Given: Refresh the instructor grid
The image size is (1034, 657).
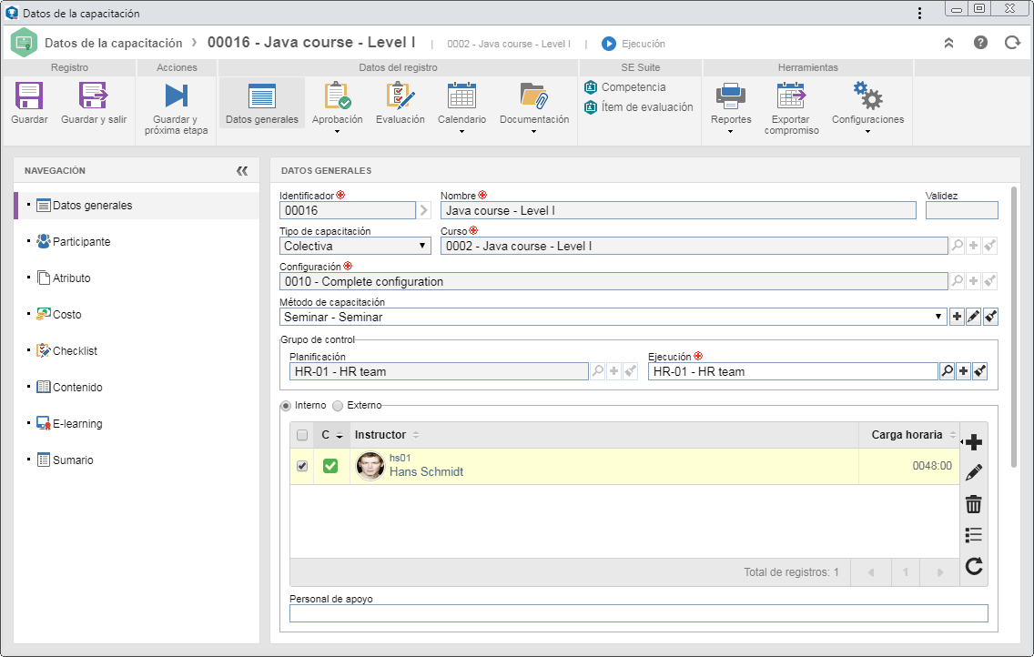Looking at the screenshot, I should coord(974,566).
